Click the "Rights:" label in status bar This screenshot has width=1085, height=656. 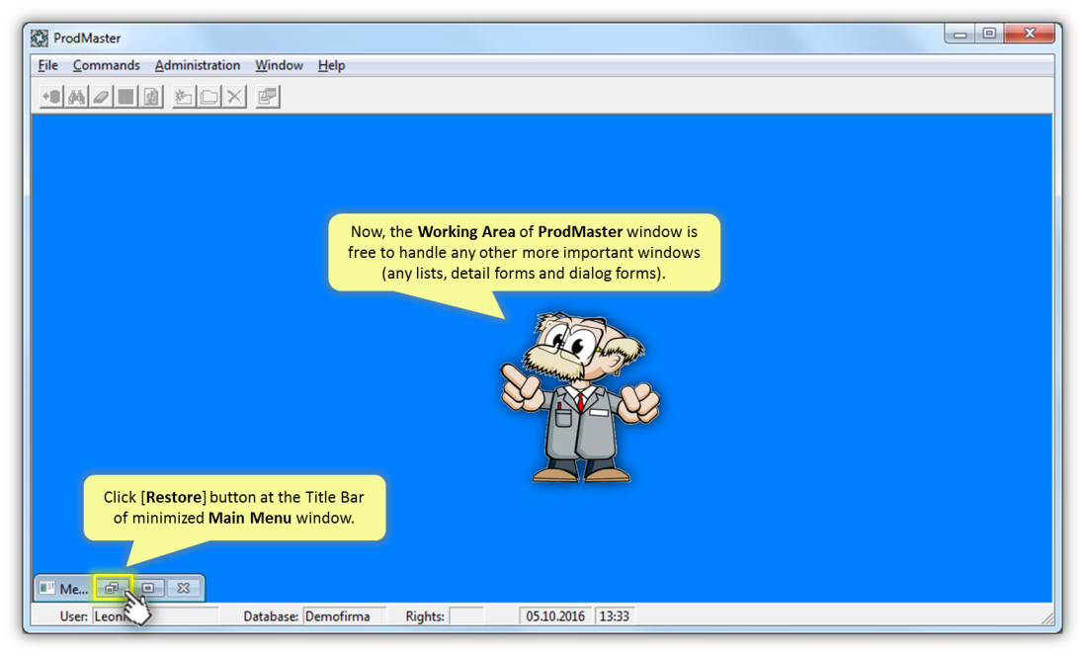pyautogui.click(x=425, y=615)
